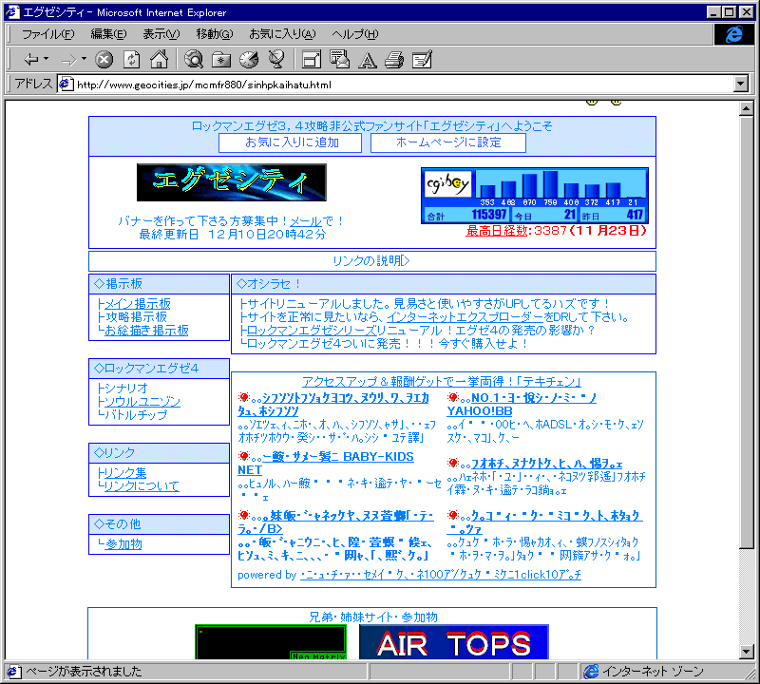Open the 移動(G) menu
The image size is (760, 684).
[215, 34]
